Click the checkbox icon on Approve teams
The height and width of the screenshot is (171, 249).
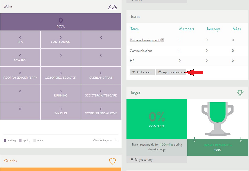[x=160, y=72]
